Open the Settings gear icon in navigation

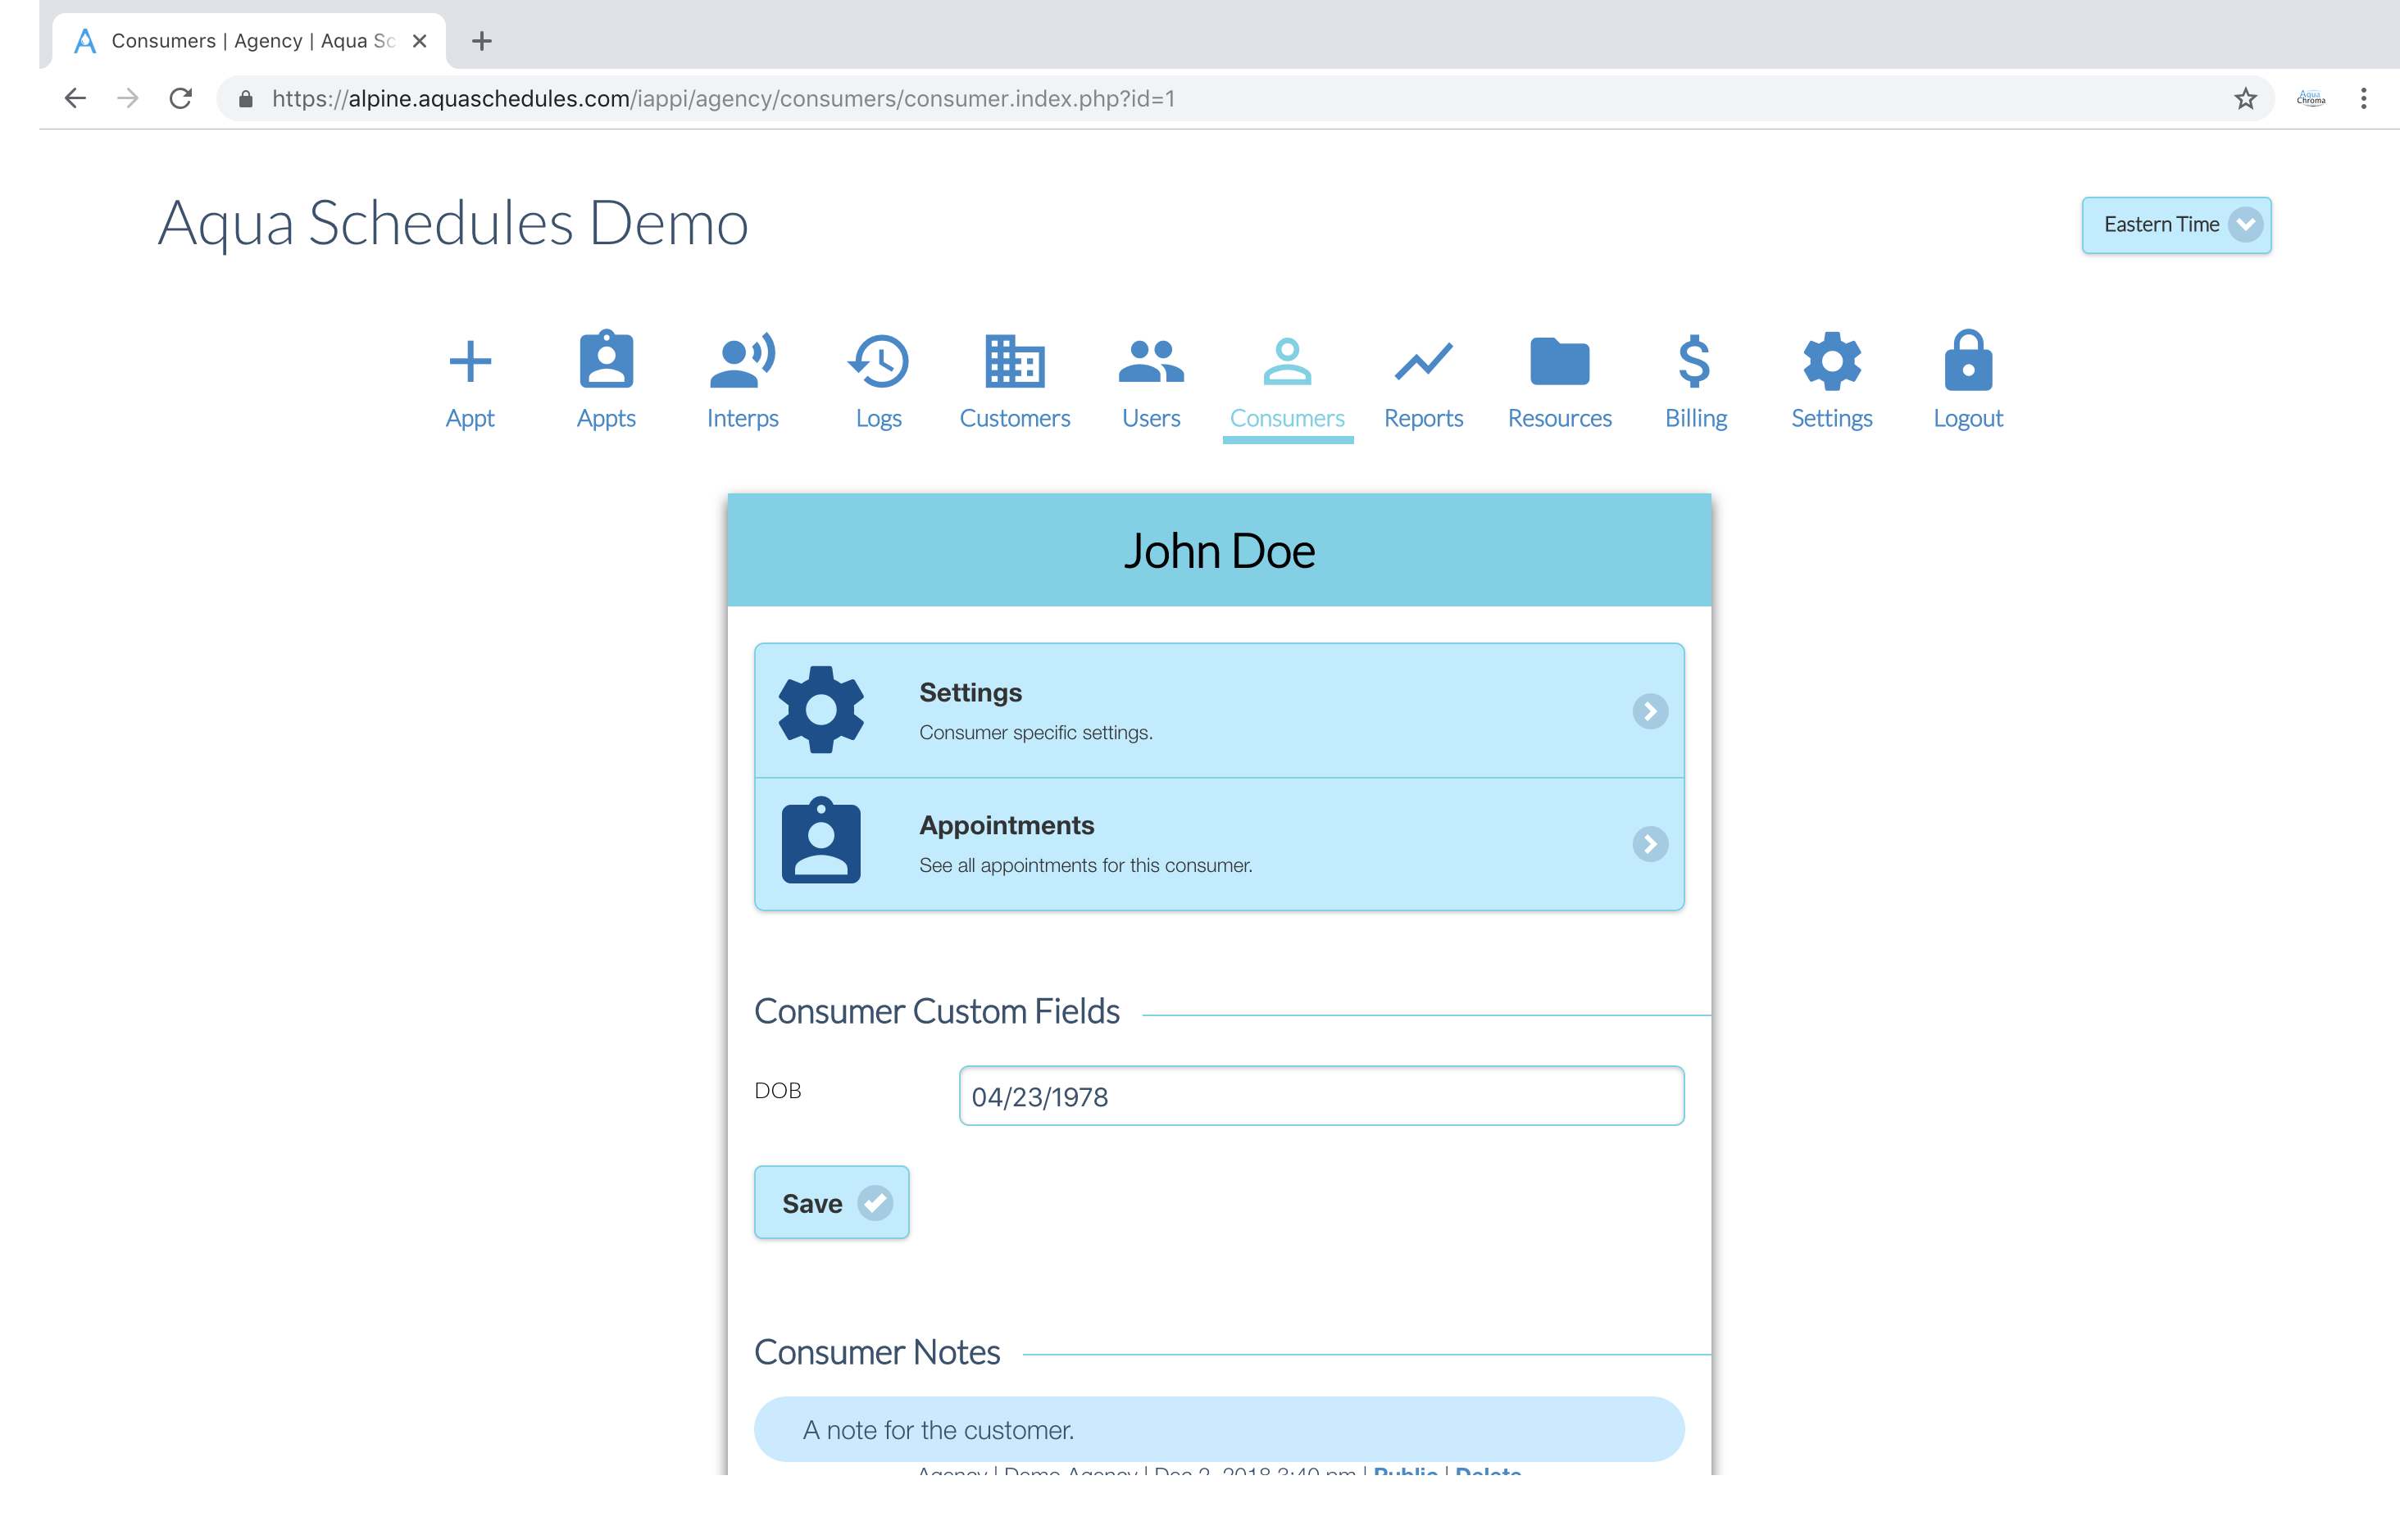[1832, 361]
